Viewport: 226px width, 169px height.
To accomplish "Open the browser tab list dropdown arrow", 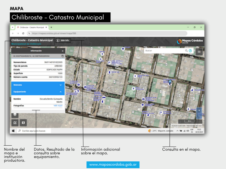I will click(12, 27).
